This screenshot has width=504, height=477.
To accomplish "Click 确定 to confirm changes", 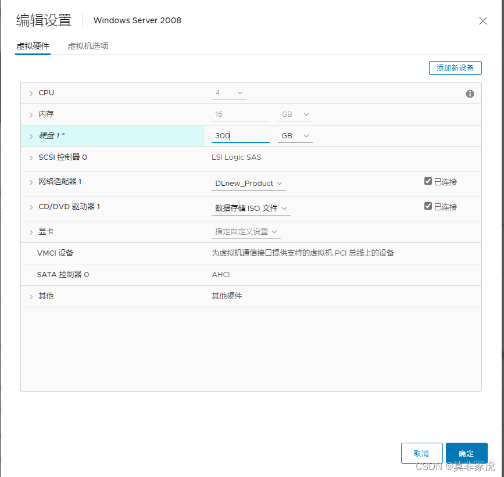I will click(466, 453).
